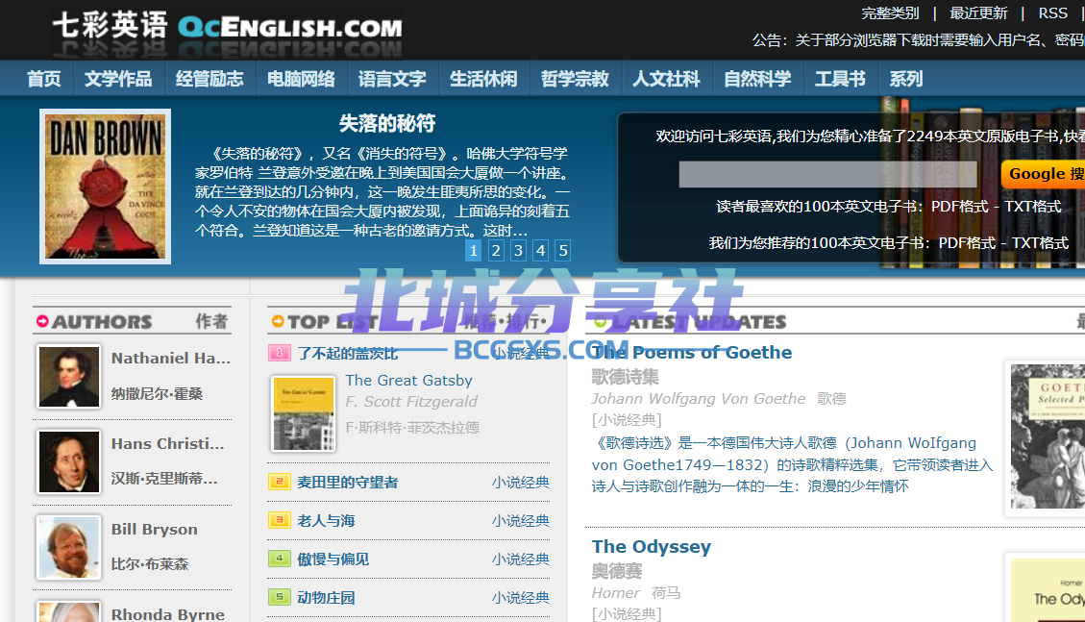Click the 比尔·布莱森 author name
The width and height of the screenshot is (1085, 622).
pyautogui.click(x=150, y=564)
